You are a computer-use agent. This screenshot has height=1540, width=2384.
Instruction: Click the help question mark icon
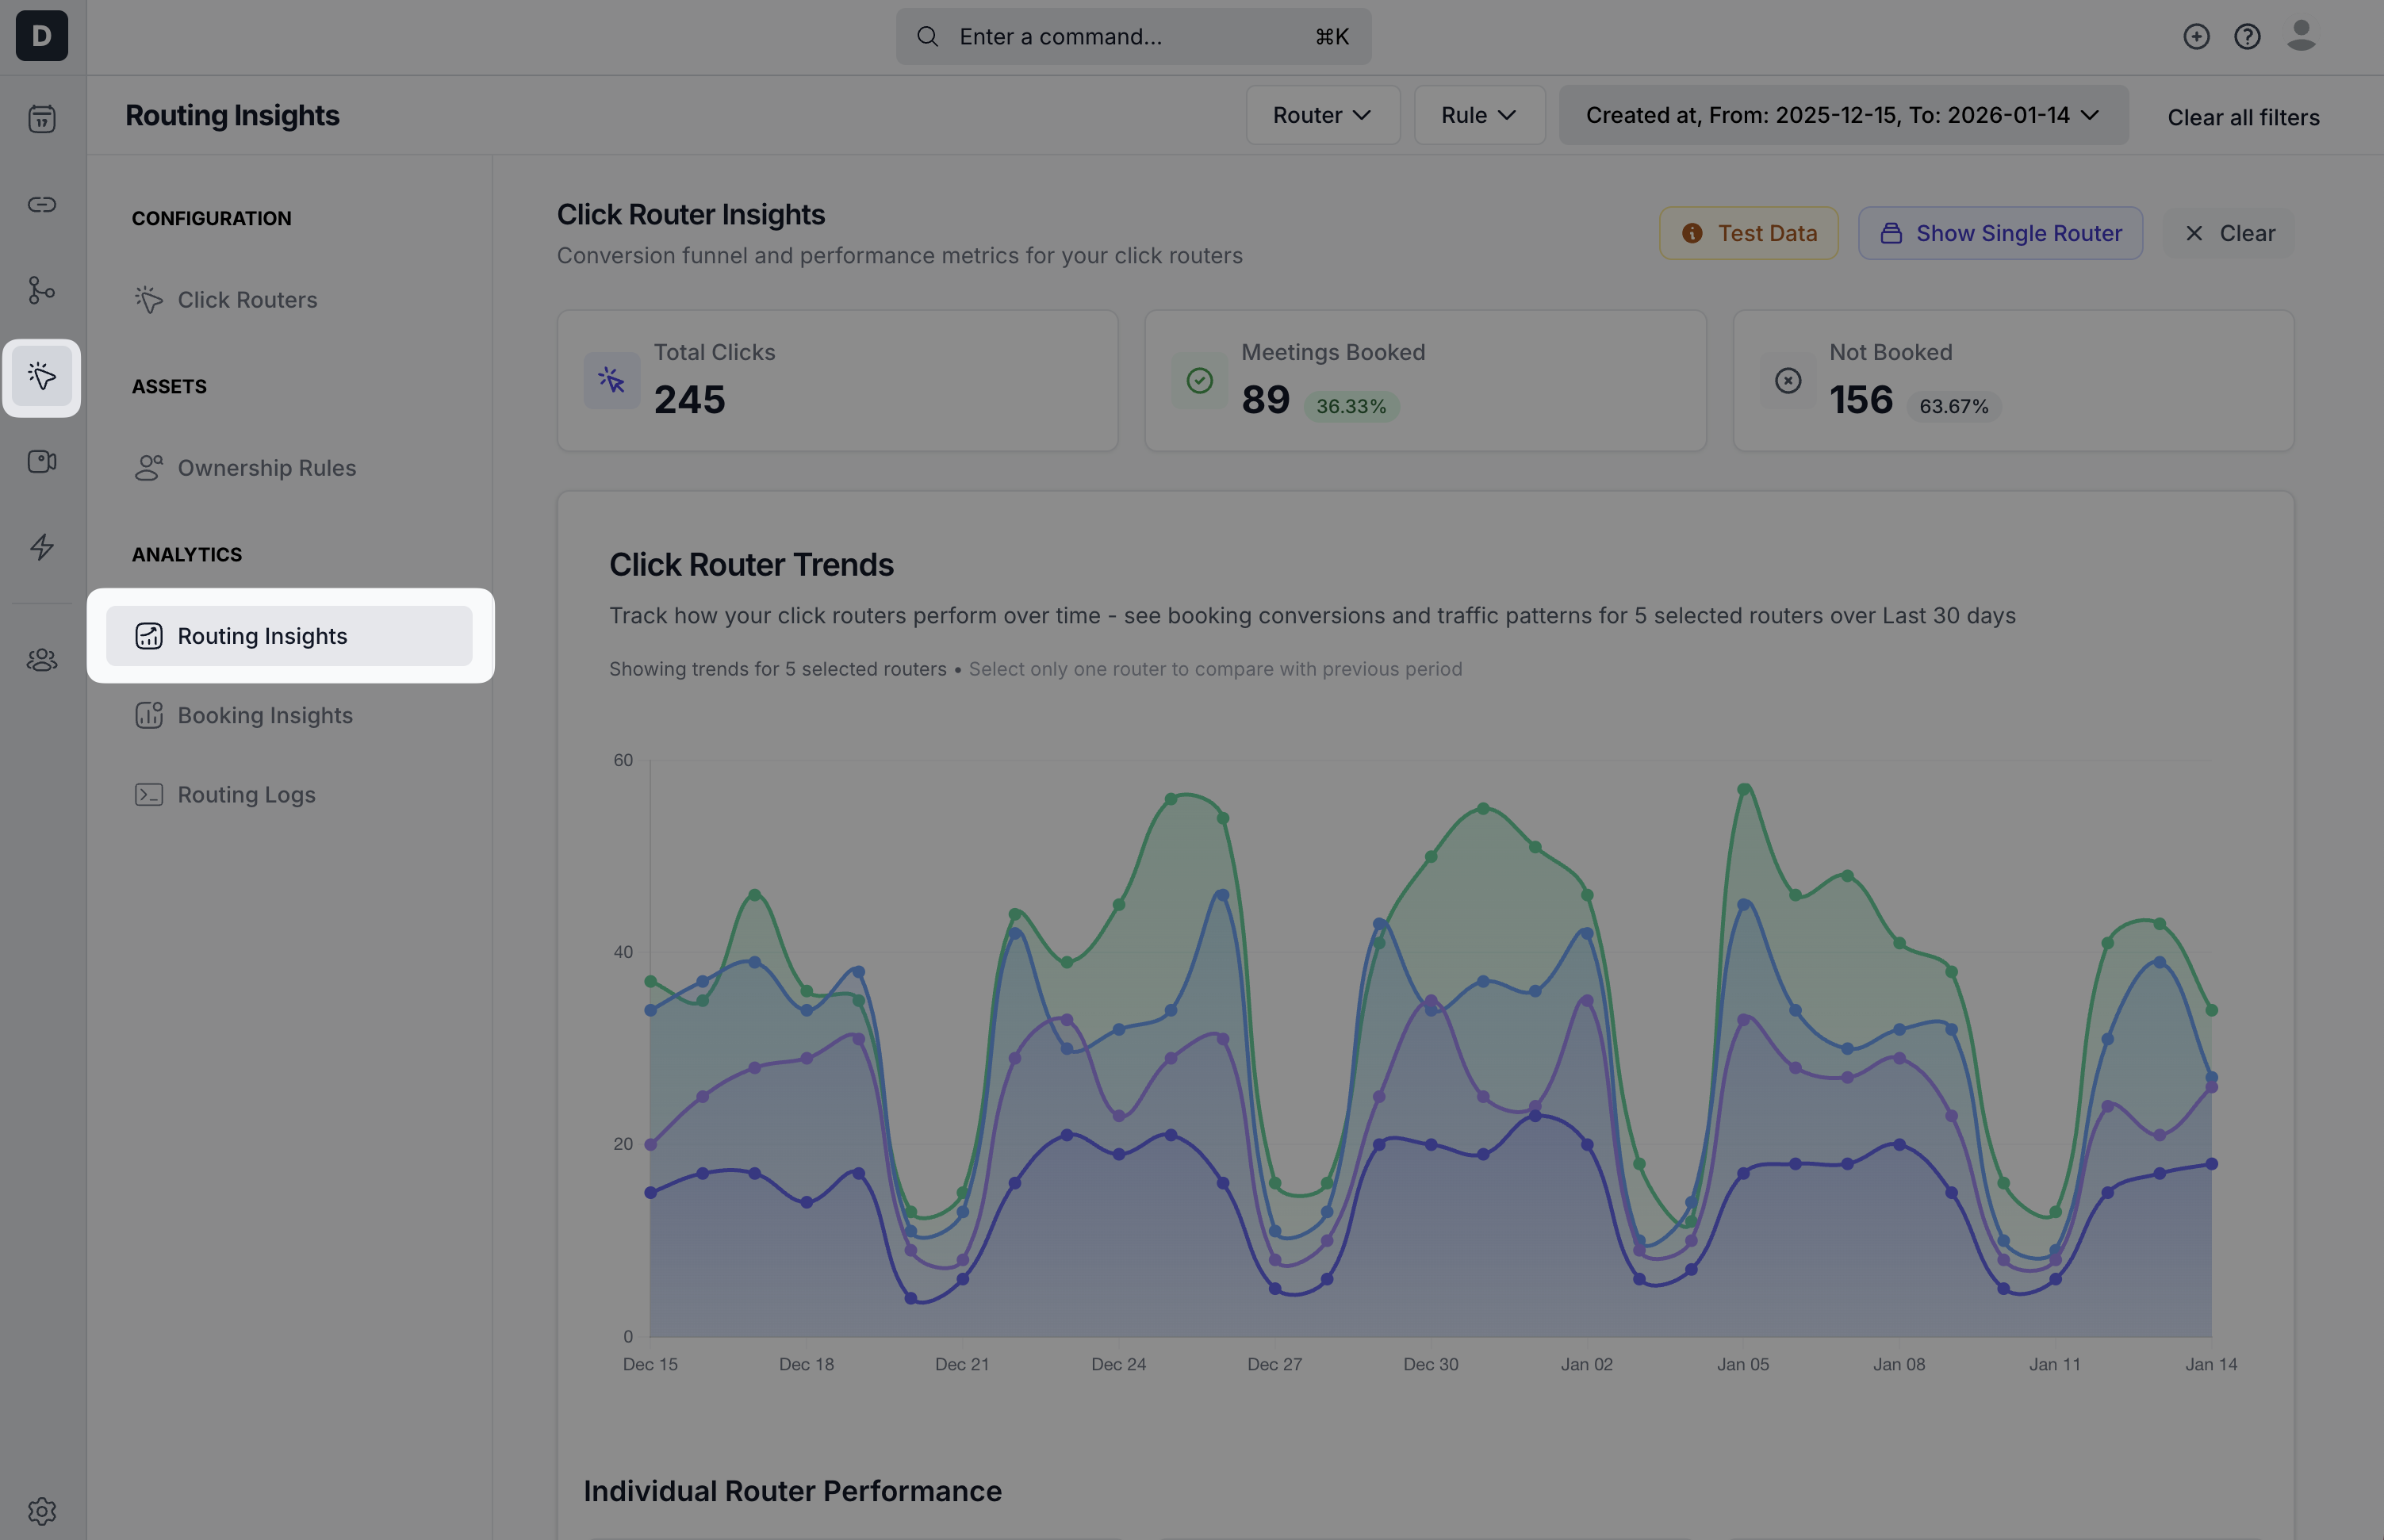(2247, 37)
